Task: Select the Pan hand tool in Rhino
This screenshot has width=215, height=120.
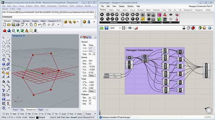Action: 44,25
